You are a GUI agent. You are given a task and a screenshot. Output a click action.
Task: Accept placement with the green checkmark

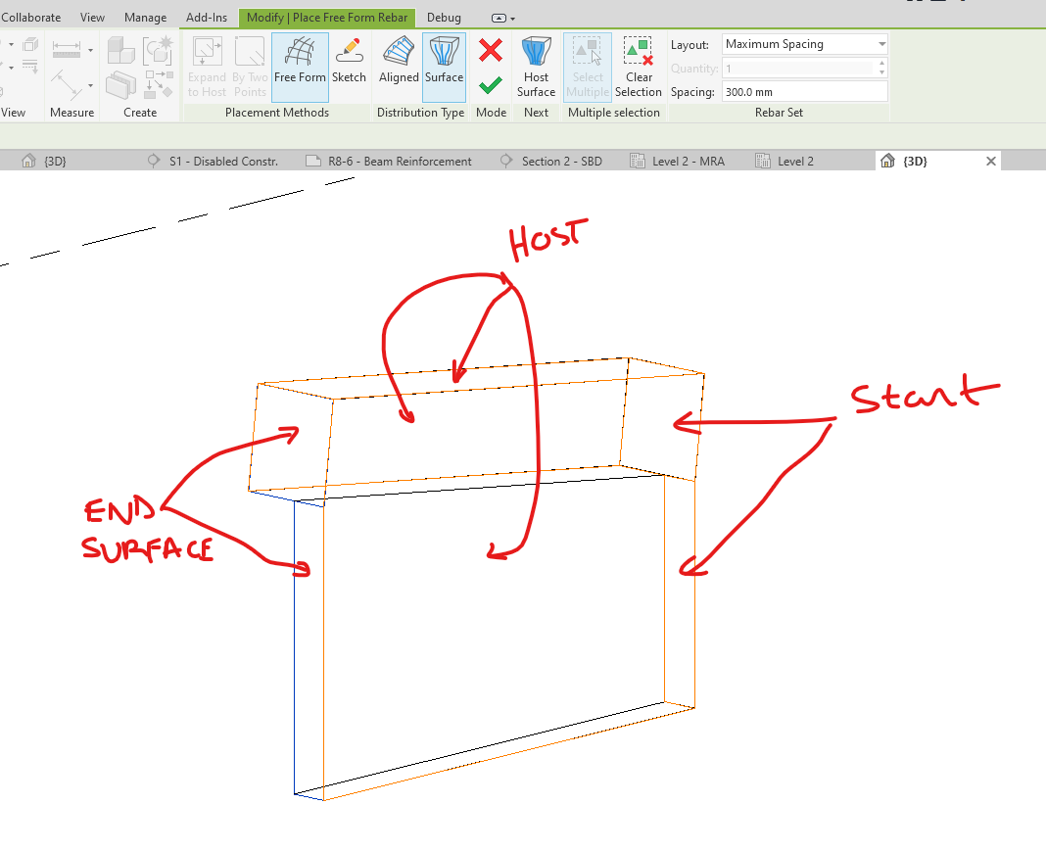(x=489, y=84)
